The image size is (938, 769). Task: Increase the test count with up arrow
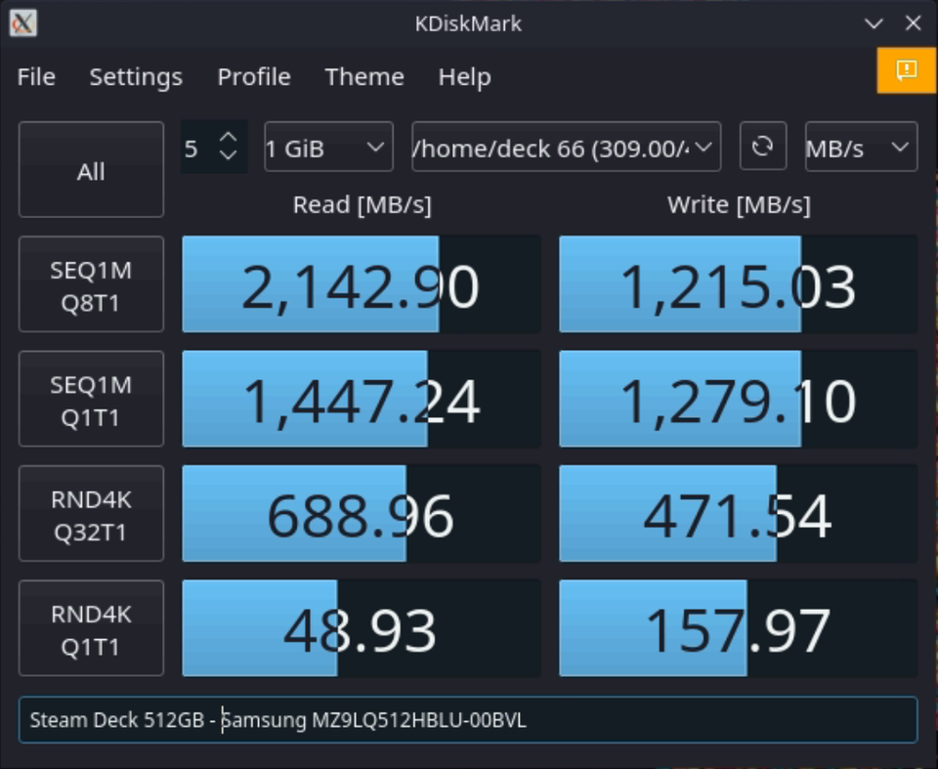pos(229,138)
